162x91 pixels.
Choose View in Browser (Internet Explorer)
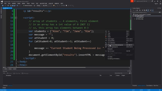tap(119, 45)
